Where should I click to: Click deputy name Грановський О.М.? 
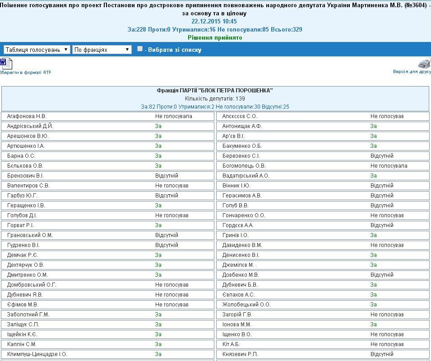(30, 235)
